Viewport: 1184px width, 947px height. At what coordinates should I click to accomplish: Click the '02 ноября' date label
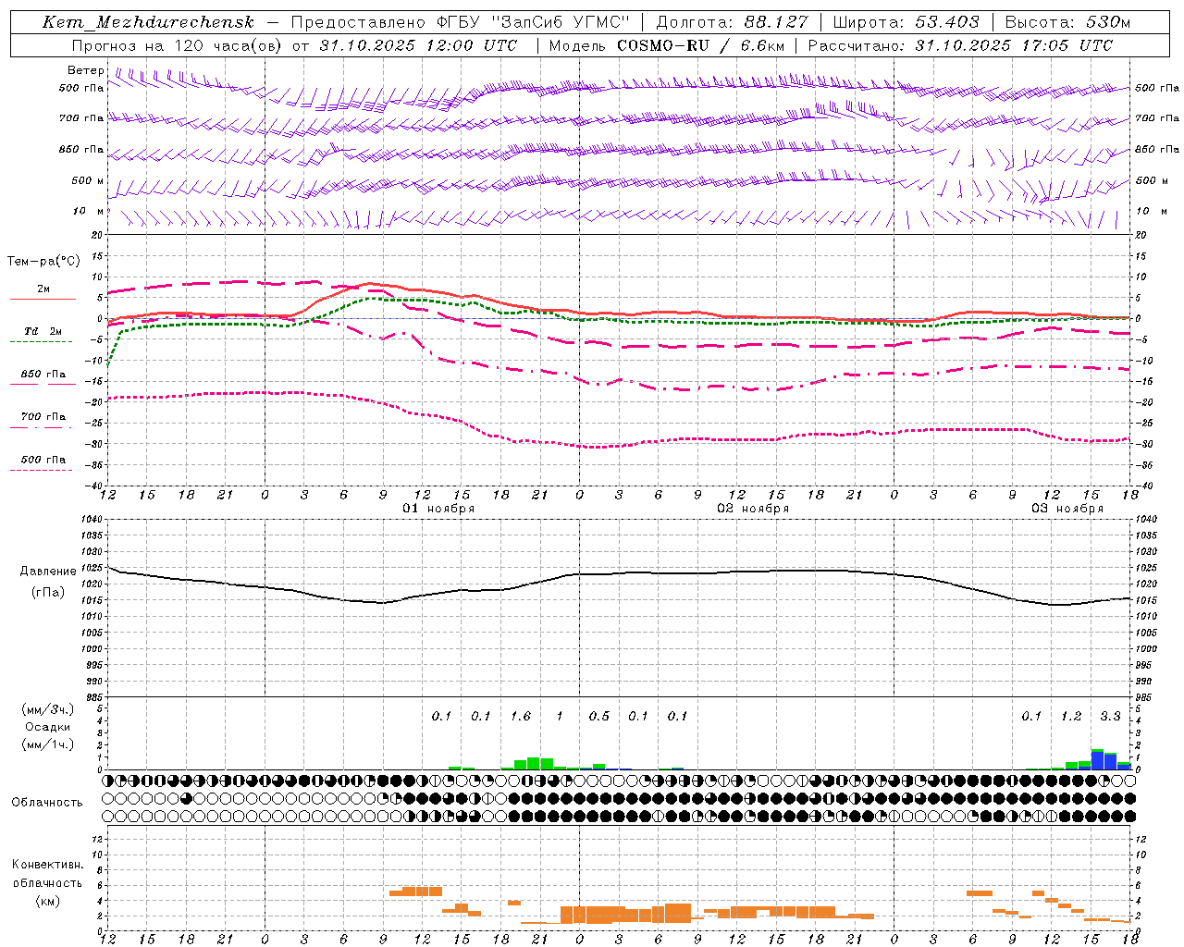coord(753,509)
